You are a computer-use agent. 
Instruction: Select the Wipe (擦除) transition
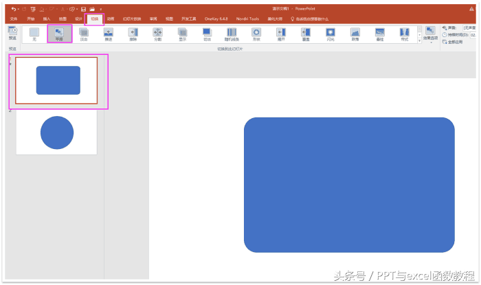[133, 34]
